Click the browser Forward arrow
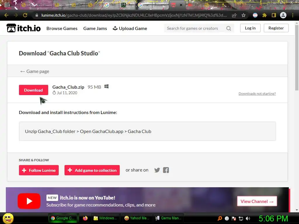The width and height of the screenshot is (299, 224). [16, 15]
